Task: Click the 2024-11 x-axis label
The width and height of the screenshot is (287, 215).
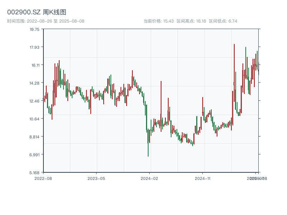Action: tap(202, 178)
